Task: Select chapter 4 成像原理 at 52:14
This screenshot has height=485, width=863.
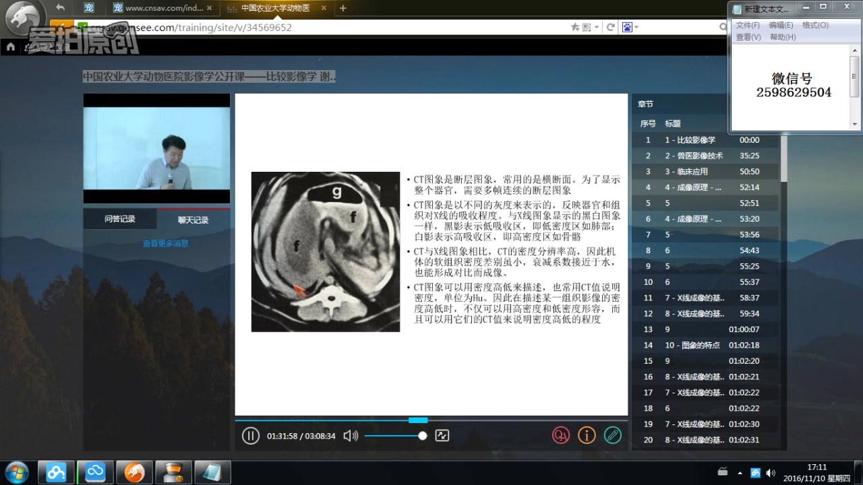Action: pos(705,187)
